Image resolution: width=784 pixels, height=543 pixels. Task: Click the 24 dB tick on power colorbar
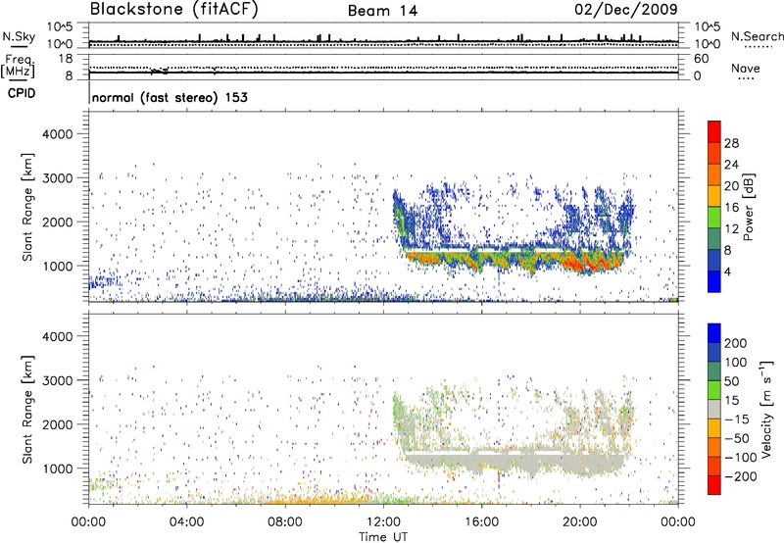[731, 165]
